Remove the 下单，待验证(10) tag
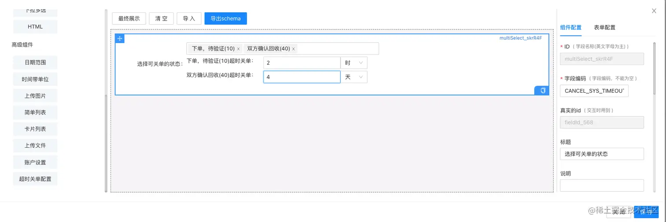The height and width of the screenshot is (222, 666). tap(238, 49)
